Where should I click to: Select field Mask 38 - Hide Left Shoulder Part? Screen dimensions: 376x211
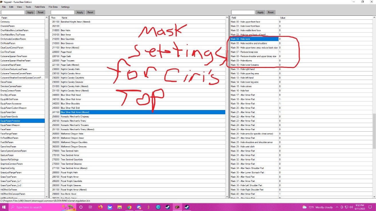pyautogui.click(x=254, y=185)
